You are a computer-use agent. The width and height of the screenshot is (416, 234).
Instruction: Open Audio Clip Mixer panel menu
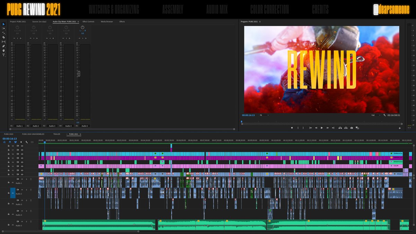[x=78, y=21]
